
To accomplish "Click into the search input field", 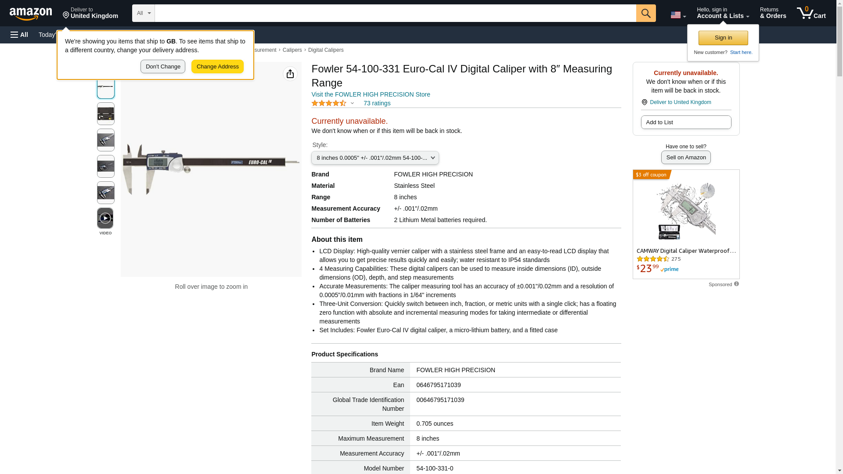I will point(395,13).
